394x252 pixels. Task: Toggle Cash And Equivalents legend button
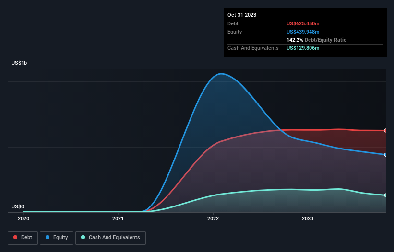(110, 238)
